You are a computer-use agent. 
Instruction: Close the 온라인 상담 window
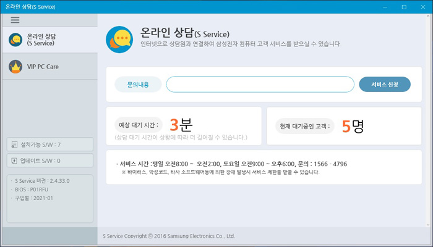(x=422, y=7)
